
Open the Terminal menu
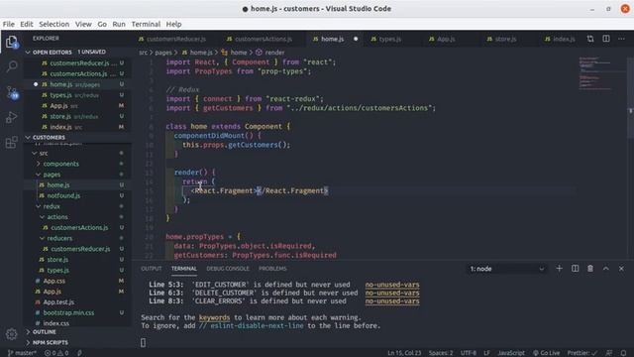tap(146, 24)
